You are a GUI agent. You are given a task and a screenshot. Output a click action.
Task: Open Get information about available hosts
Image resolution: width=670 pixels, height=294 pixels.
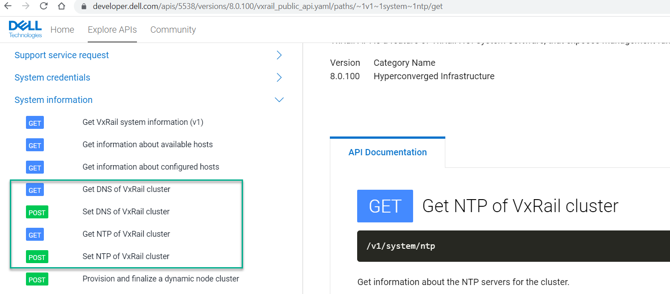(147, 145)
